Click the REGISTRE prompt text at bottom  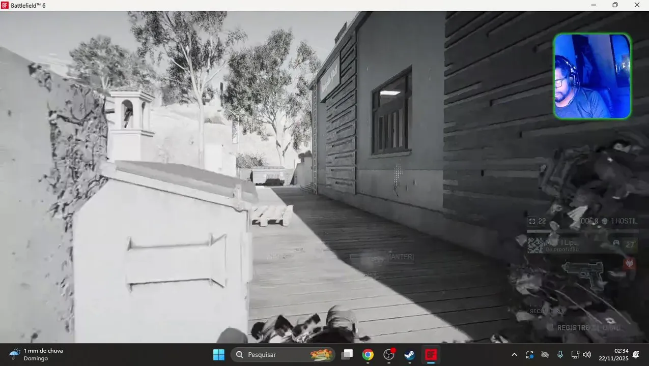click(x=588, y=328)
